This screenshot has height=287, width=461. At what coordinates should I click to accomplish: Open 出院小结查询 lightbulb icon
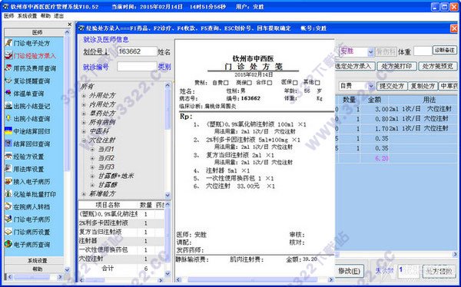(8, 119)
